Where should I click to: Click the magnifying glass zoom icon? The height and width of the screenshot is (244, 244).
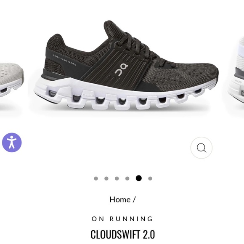coord(202,148)
